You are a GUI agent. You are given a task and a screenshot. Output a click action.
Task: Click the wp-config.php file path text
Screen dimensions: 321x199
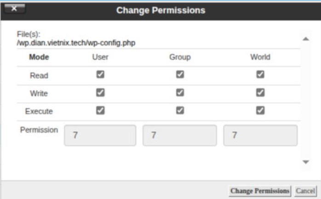point(76,43)
